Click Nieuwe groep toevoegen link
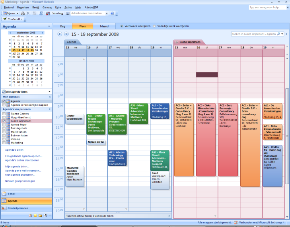The width and height of the screenshot is (290, 227). tap(20, 181)
